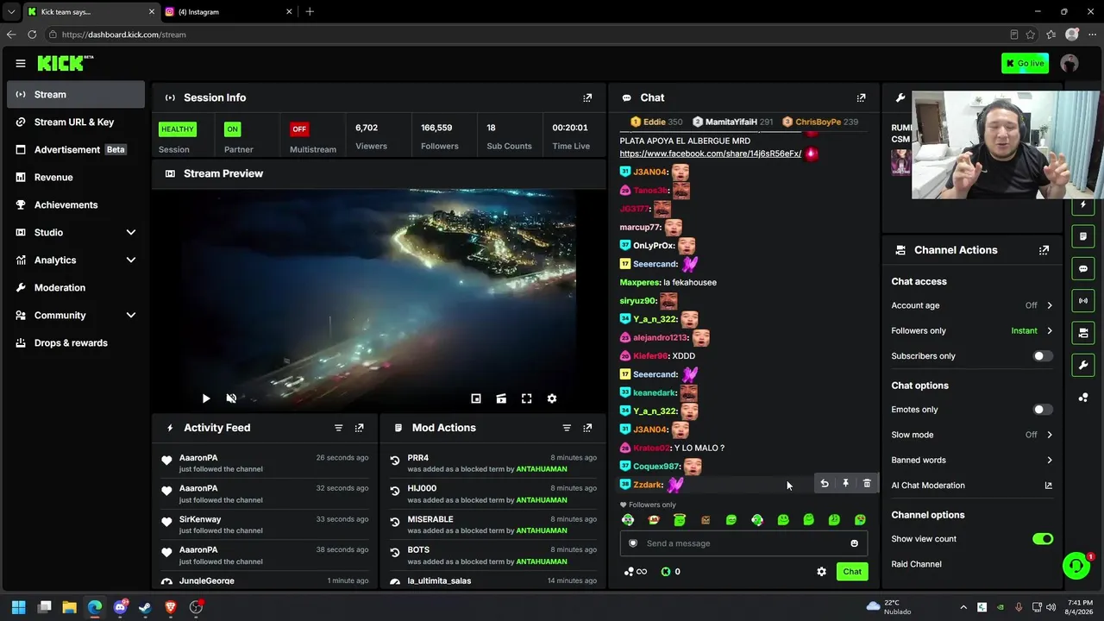Viewport: 1104px width, 621px height.
Task: Pop out the Mod Actions panel
Action: (587, 428)
